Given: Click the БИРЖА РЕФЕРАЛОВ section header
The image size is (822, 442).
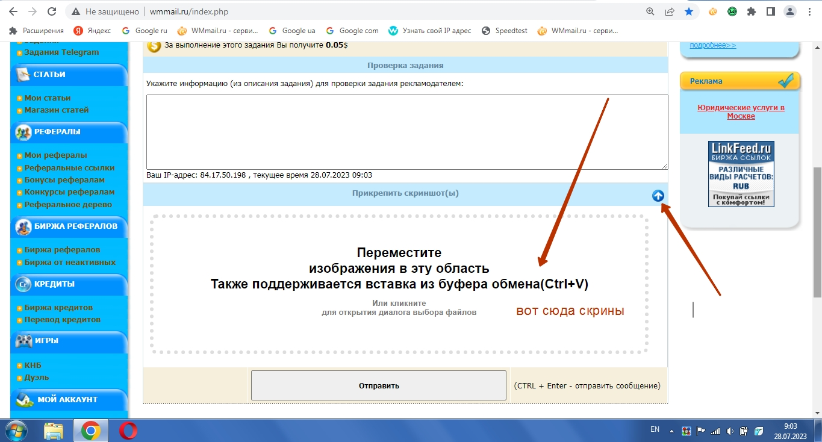Looking at the screenshot, I should 69,226.
